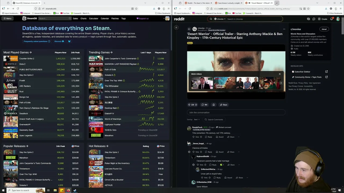Expand the Popular Releases section link
Image resolution: width=344 pixels, height=193 pixels.
(16, 146)
